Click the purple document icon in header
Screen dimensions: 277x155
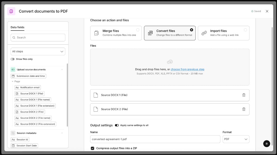point(11,11)
